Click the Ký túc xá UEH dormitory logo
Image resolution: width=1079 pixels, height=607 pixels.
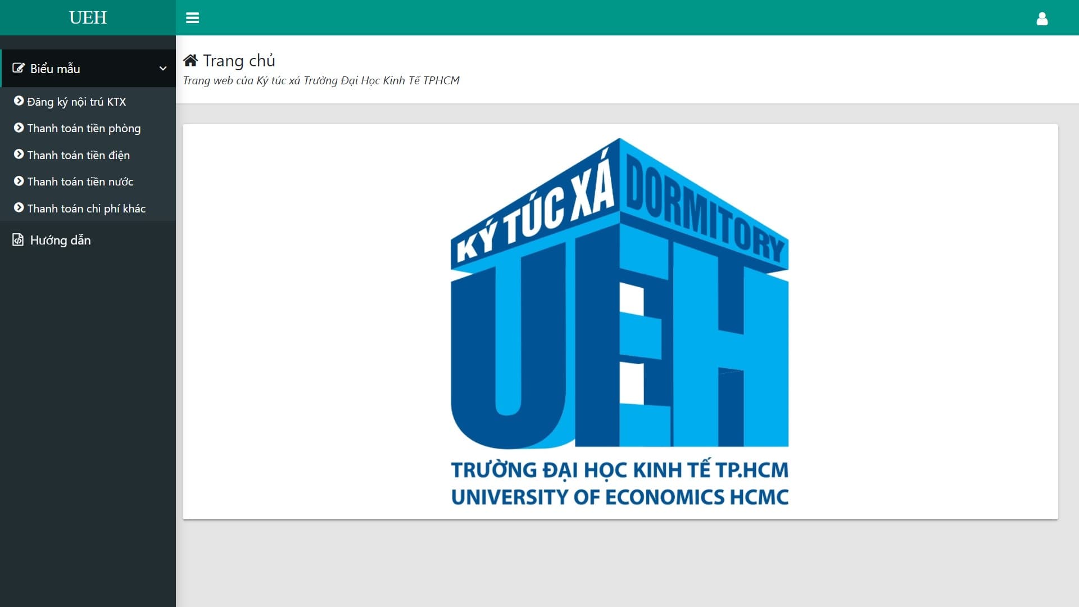620,322
